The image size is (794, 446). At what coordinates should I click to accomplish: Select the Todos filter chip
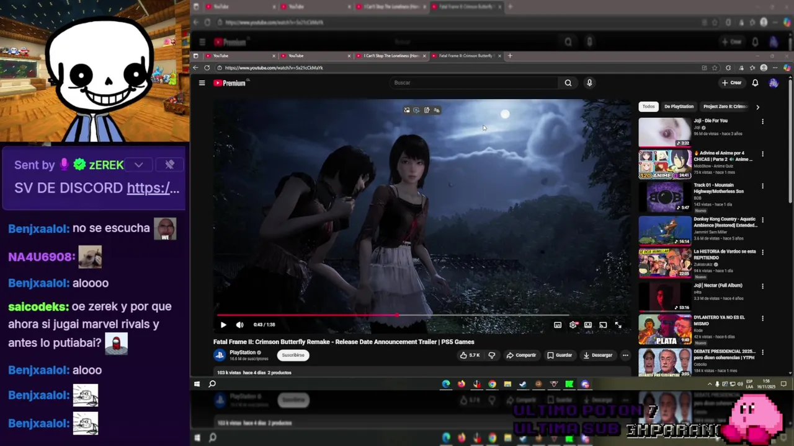(648, 107)
